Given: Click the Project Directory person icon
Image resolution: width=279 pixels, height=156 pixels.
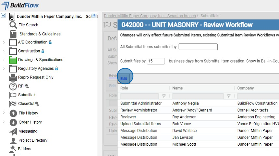Looking at the screenshot, I should 13,140.
